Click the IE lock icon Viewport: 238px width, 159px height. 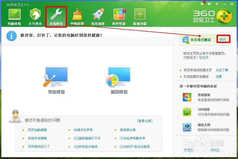186,40
